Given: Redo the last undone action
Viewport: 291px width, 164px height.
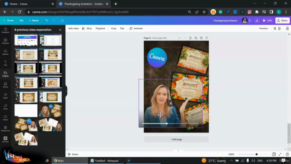Looking at the screenshot, I should coord(54,20).
